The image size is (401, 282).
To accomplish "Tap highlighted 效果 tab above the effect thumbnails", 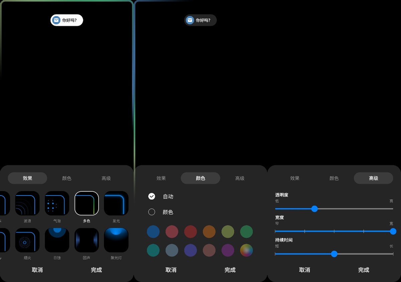I will click(27, 178).
